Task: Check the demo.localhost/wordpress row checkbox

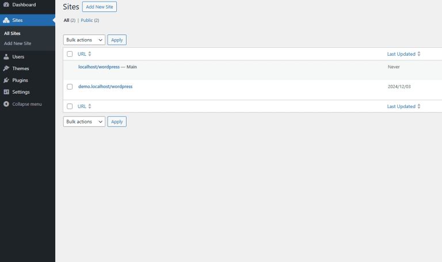Action: (x=70, y=87)
